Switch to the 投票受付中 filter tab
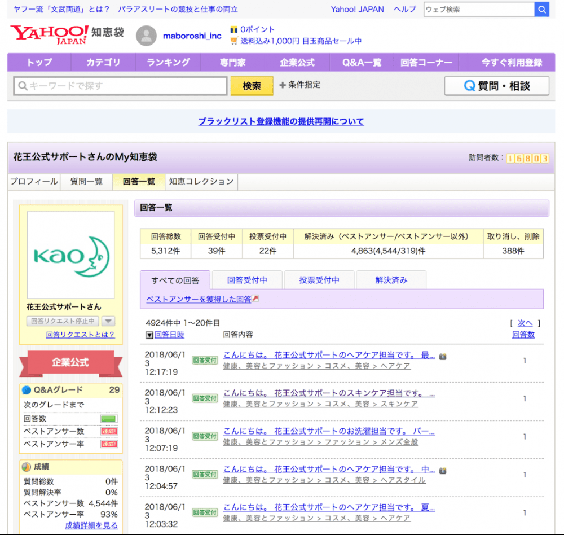564x535 pixels. [319, 280]
